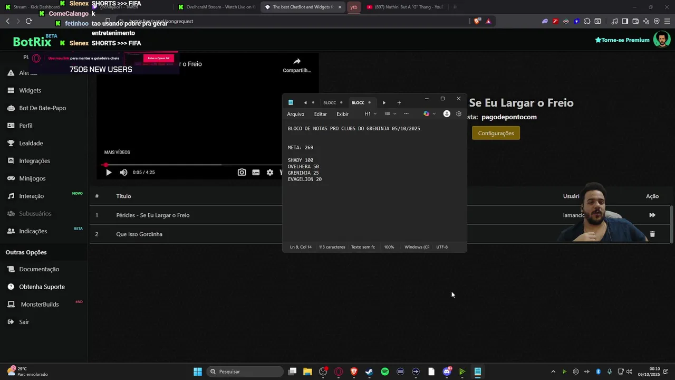
Task: Click UTF-8 encoding in Notepad status bar
Action: (x=442, y=247)
